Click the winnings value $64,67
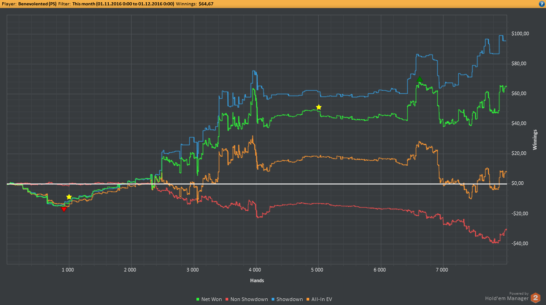Viewport: 546px width, 305px height. coord(205,4)
